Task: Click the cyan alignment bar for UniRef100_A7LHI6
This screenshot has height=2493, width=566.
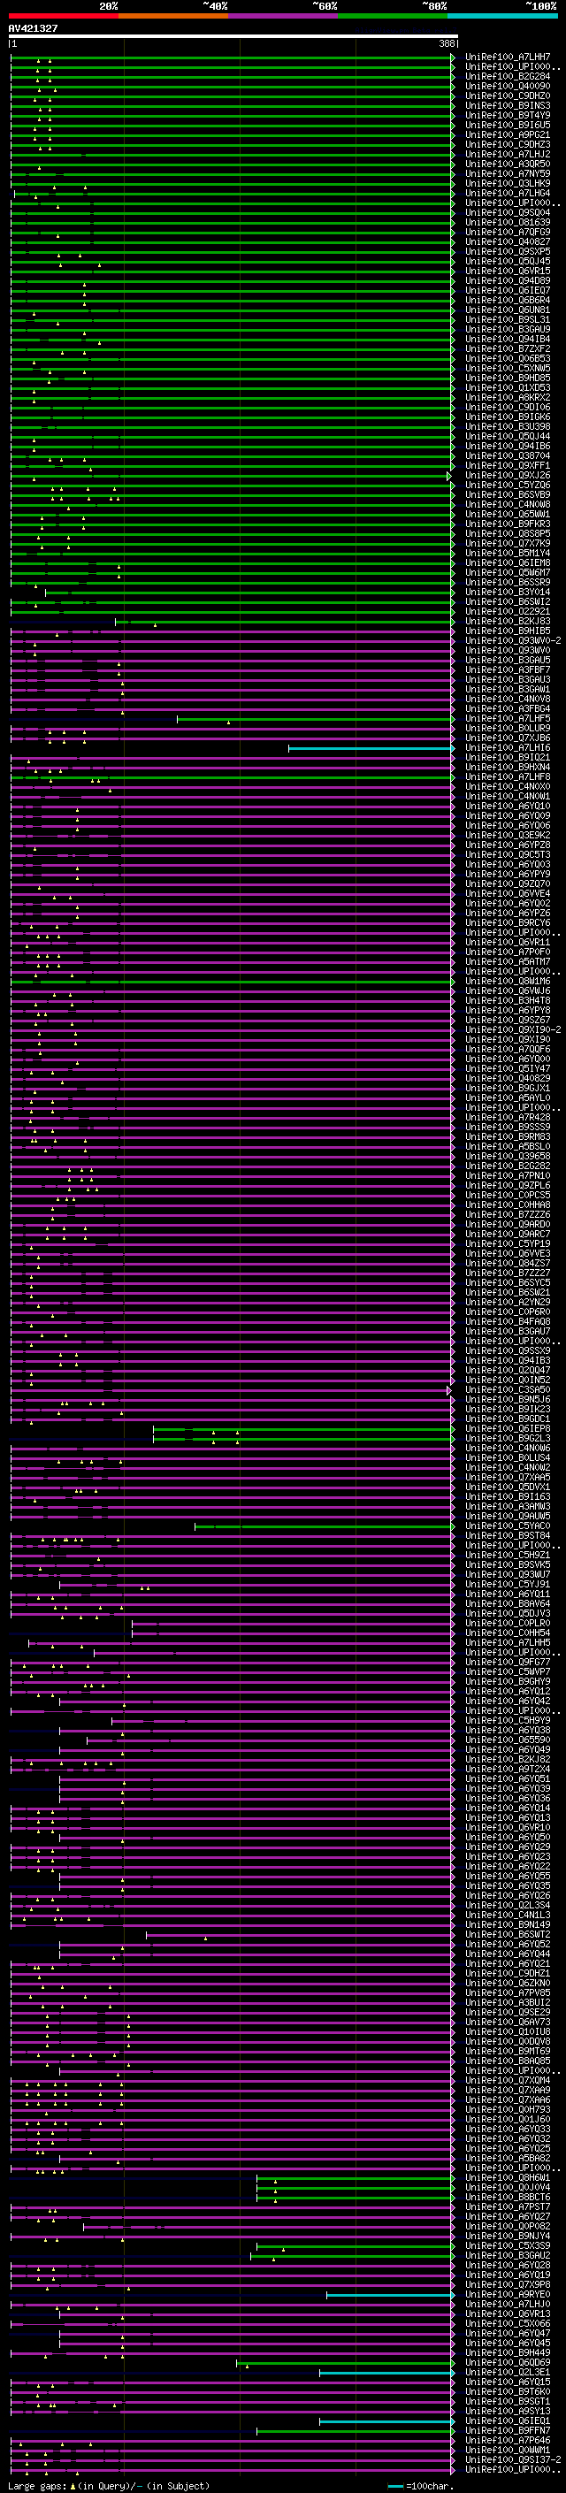Action: point(371,748)
